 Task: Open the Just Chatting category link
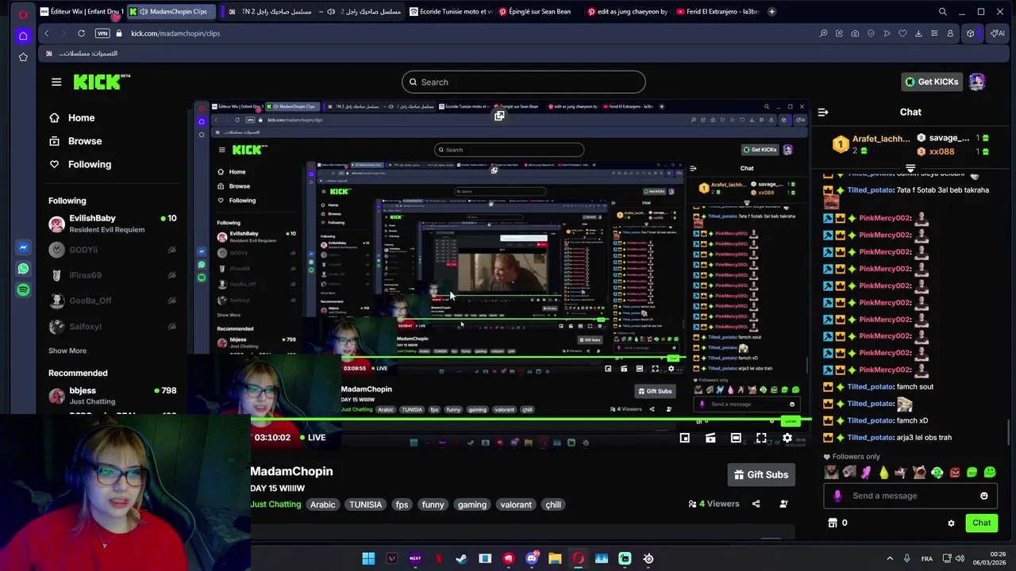(x=275, y=504)
